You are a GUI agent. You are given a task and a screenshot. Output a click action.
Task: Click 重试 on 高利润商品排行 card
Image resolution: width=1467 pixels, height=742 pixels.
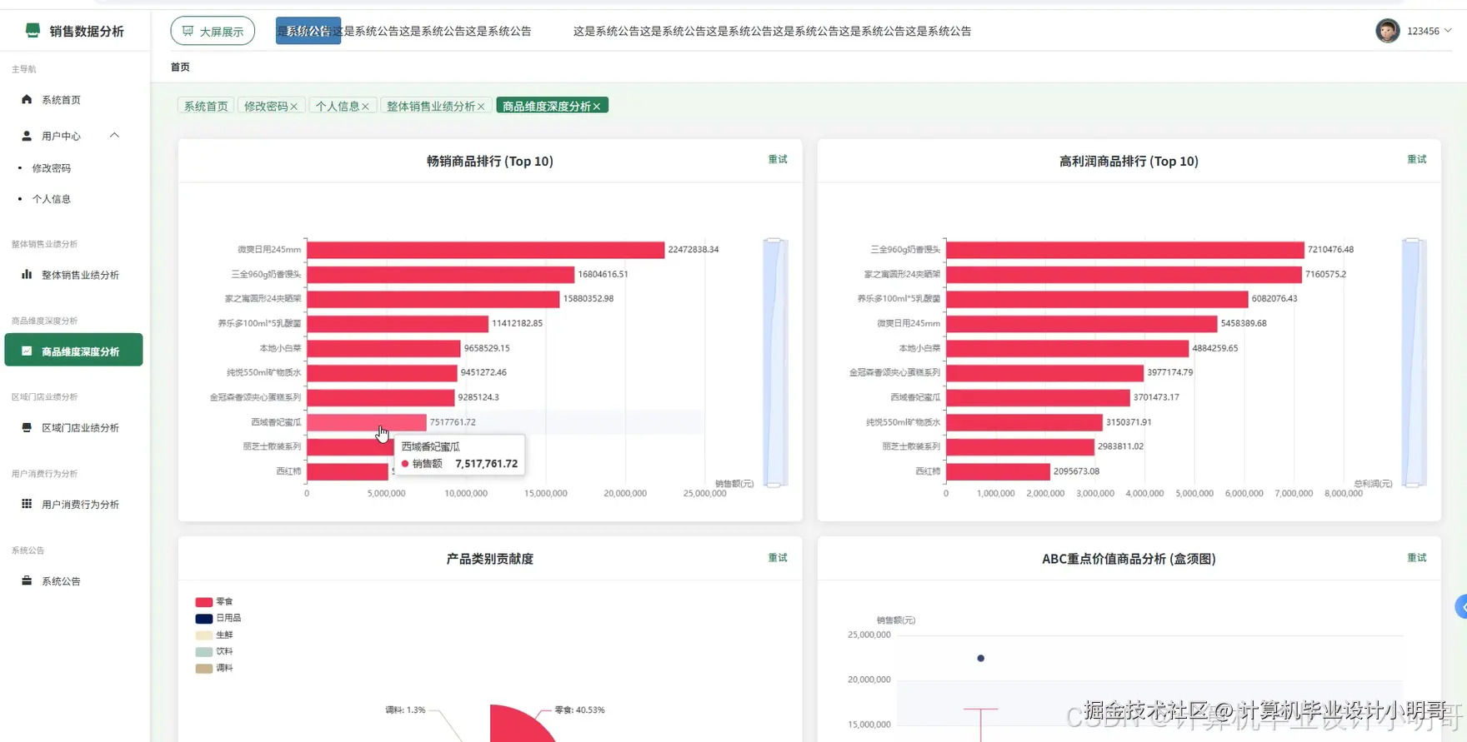1417,159
